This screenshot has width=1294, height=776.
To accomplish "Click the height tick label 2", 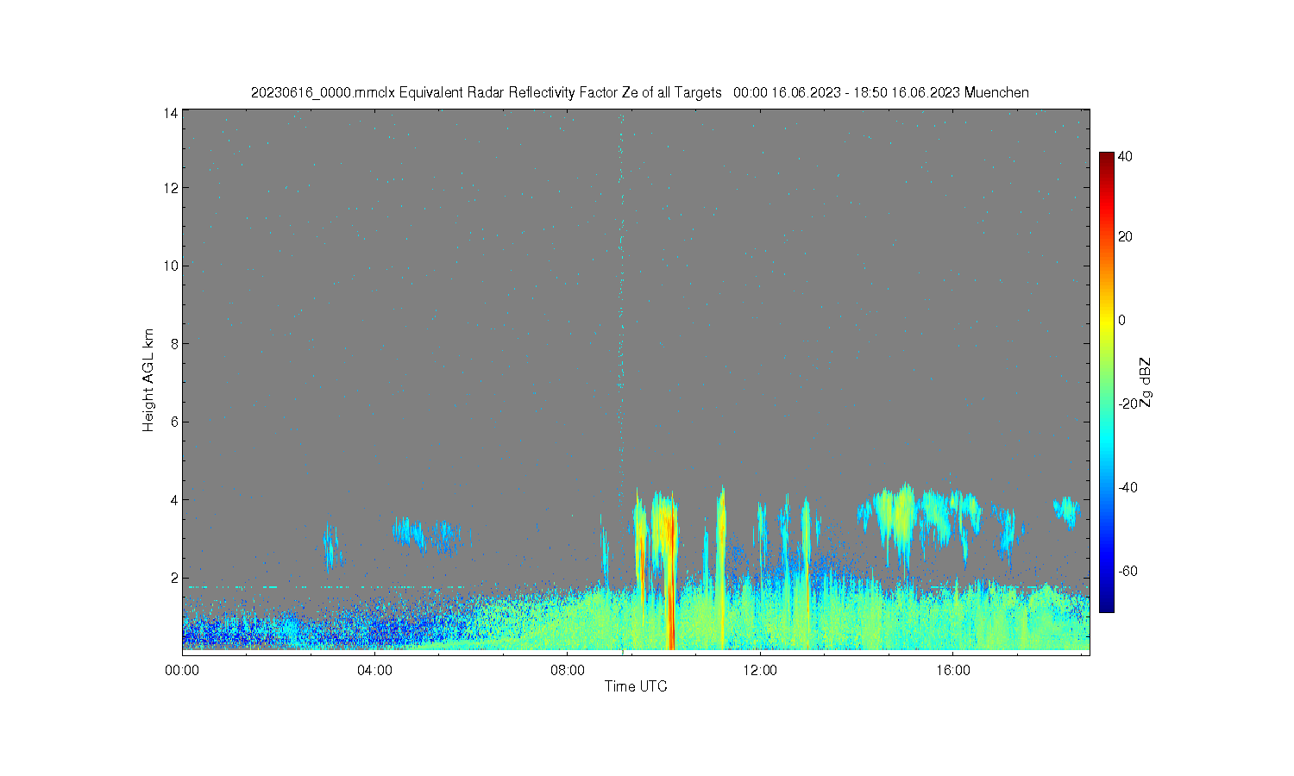I will coord(174,578).
